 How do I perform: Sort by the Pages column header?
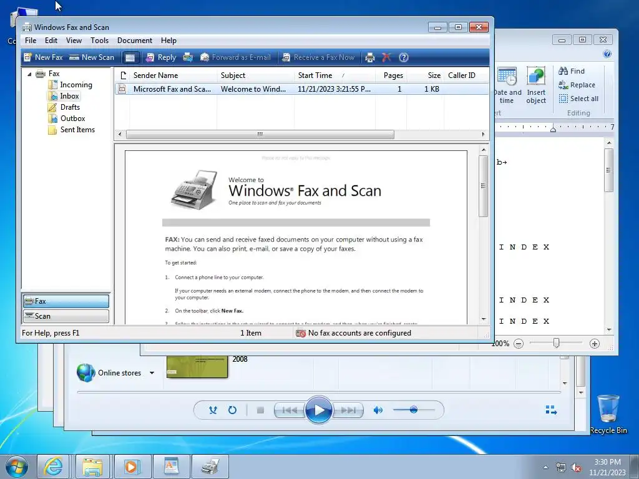[391, 75]
